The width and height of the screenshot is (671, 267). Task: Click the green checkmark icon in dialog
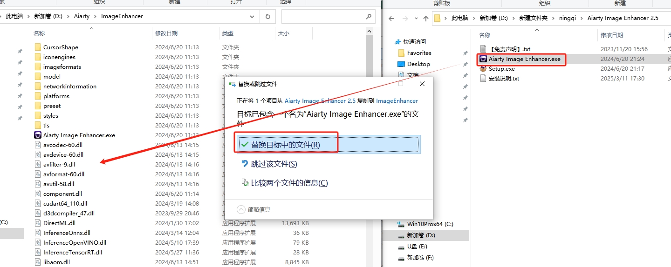(x=245, y=144)
